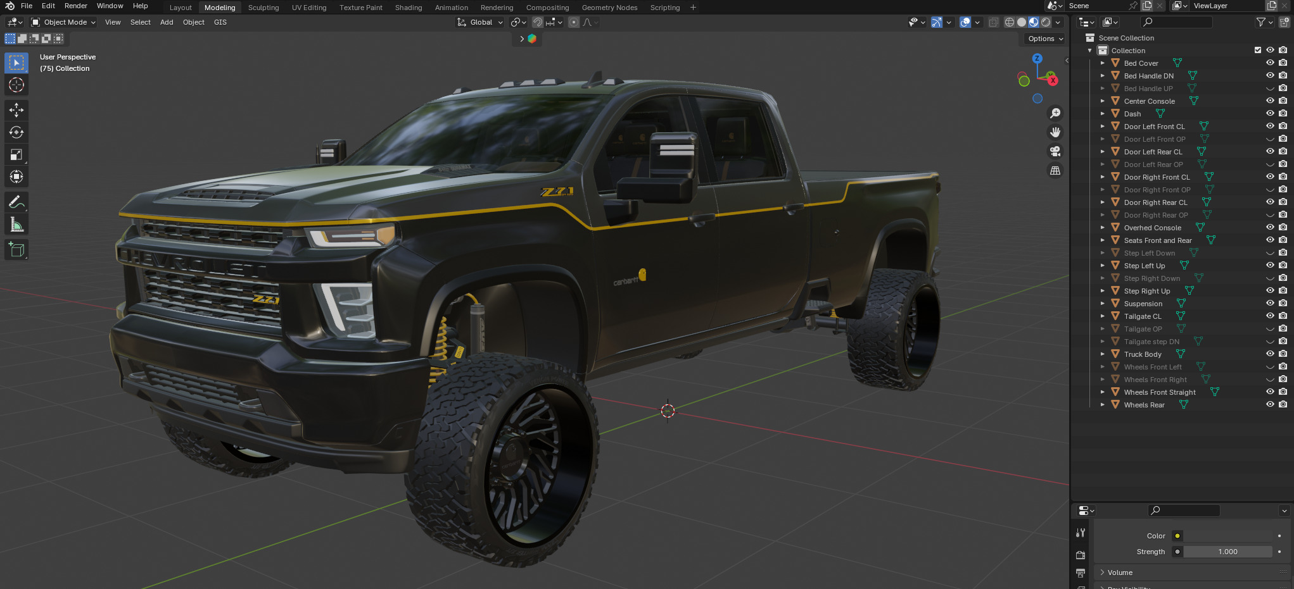Open the viewport Object menu
Viewport: 1294px width, 589px height.
click(193, 22)
